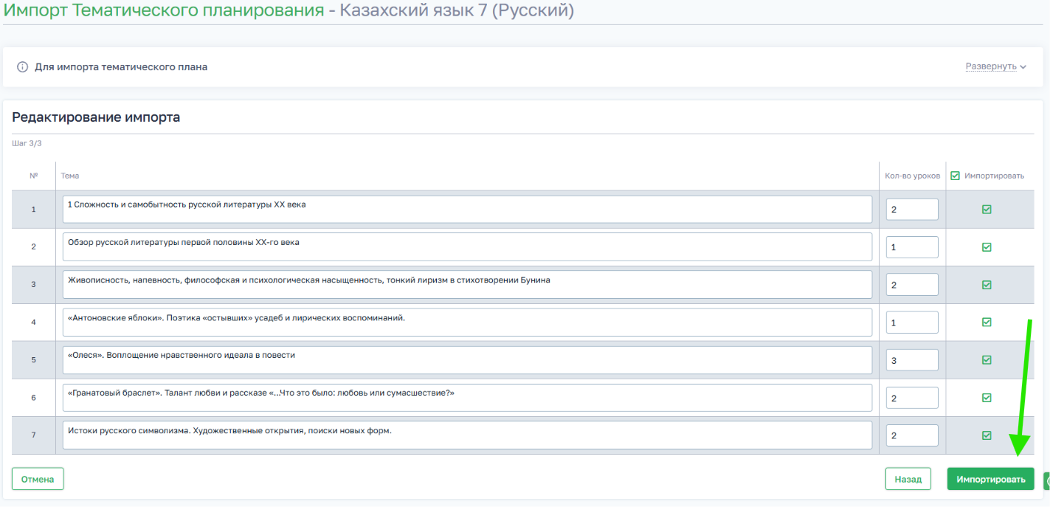
Task: Click the 'Отмена' button
Action: (x=38, y=479)
